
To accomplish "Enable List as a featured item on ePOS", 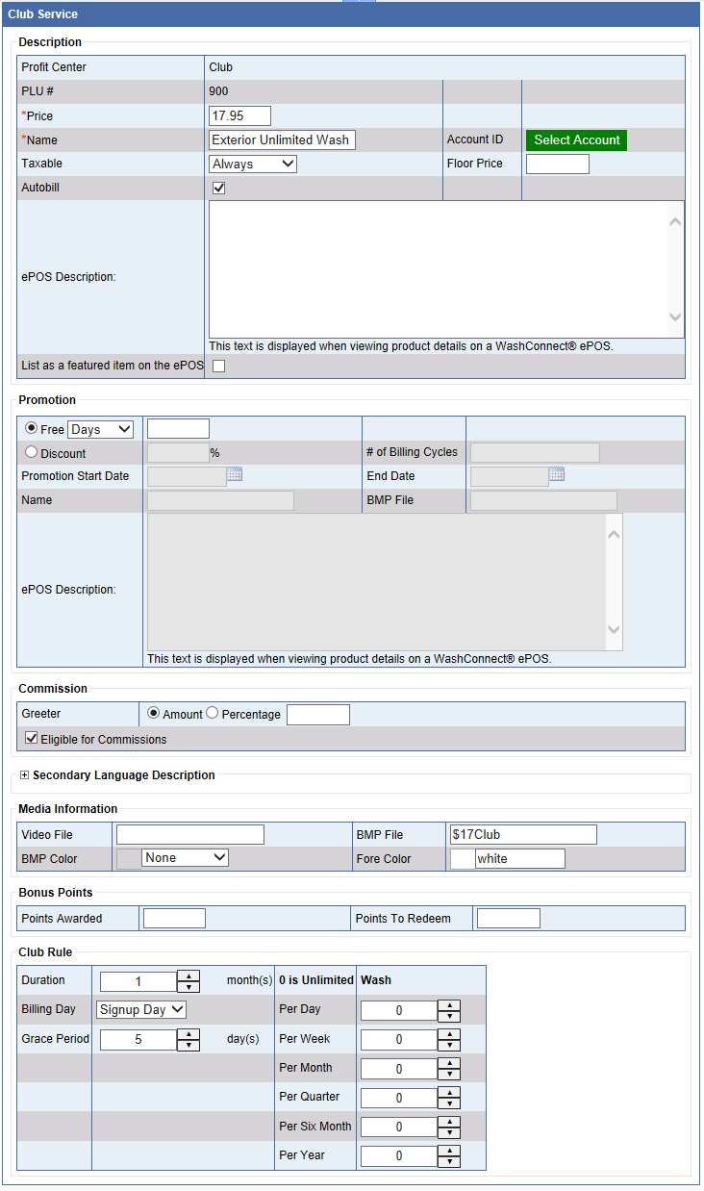I will (218, 367).
